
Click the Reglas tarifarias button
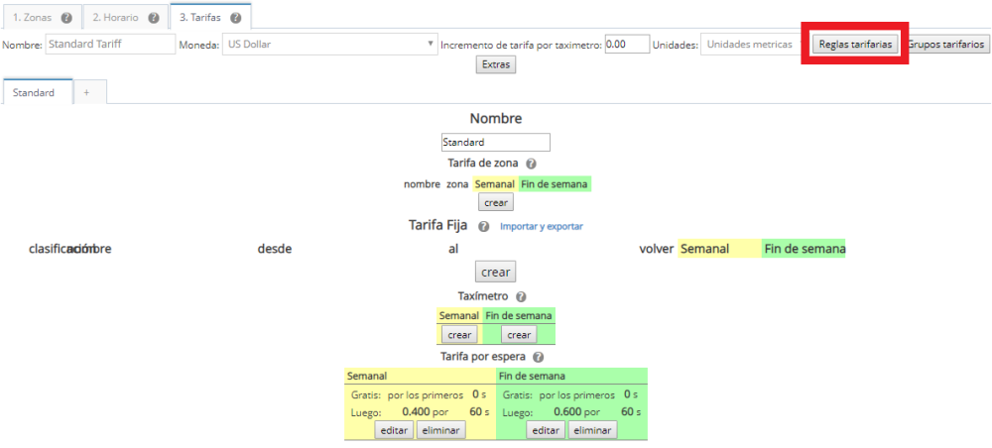point(856,45)
